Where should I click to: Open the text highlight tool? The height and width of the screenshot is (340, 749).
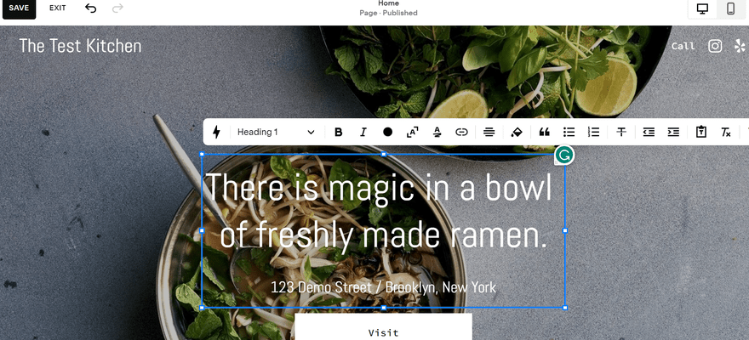click(437, 132)
